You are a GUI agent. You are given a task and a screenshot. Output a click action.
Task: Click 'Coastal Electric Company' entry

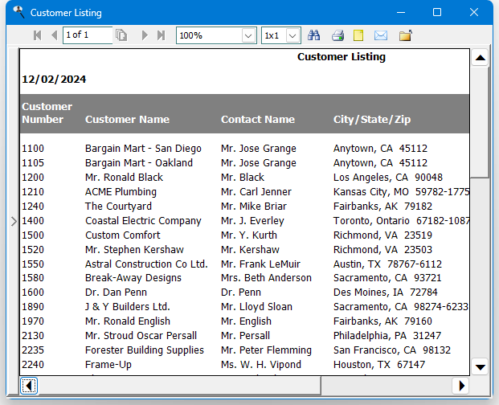(143, 221)
